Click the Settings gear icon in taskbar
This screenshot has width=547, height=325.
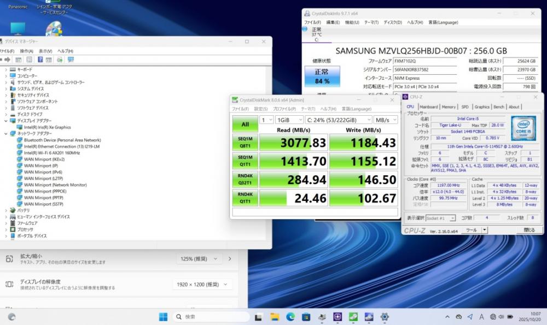coord(385,317)
